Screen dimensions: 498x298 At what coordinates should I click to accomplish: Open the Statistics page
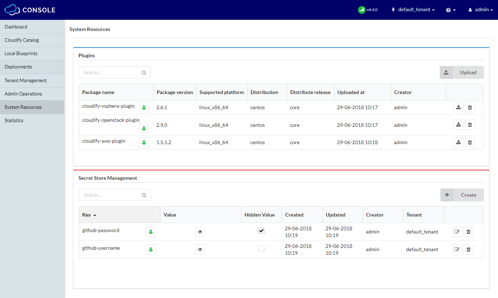coord(32,120)
